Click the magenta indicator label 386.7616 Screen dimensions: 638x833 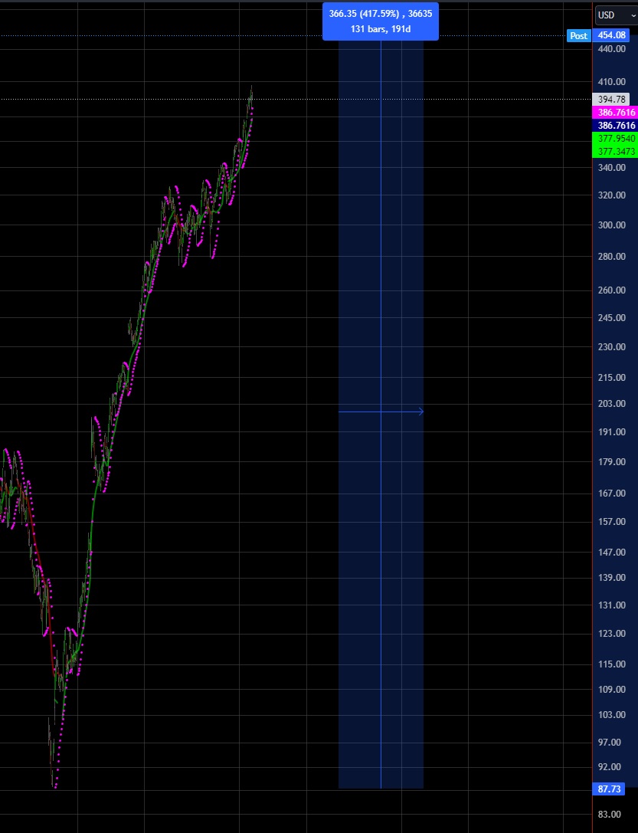pyautogui.click(x=613, y=112)
